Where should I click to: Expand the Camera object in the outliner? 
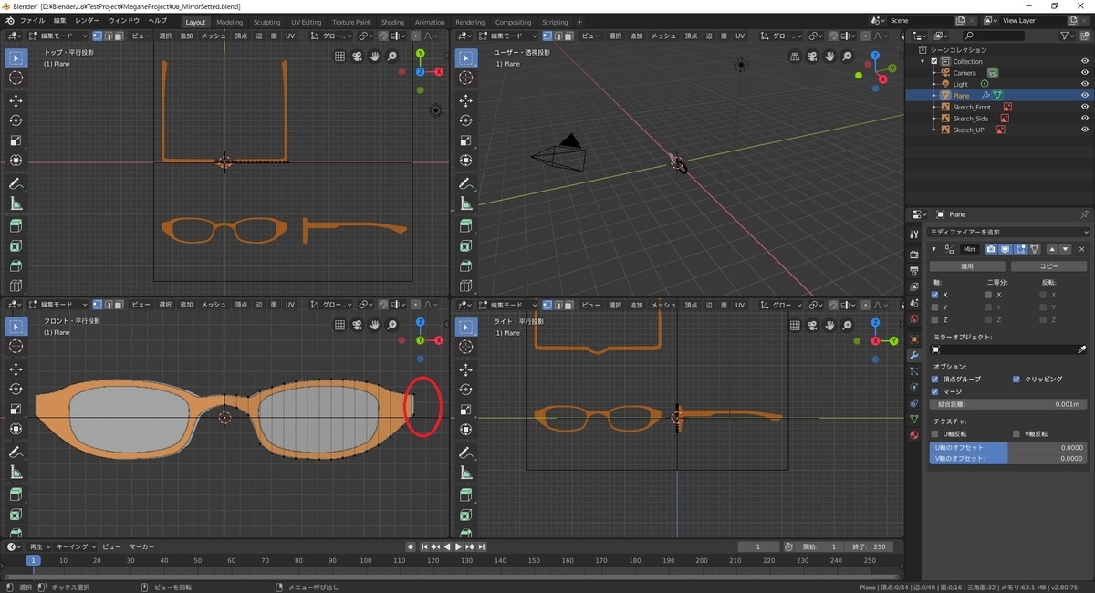(934, 73)
